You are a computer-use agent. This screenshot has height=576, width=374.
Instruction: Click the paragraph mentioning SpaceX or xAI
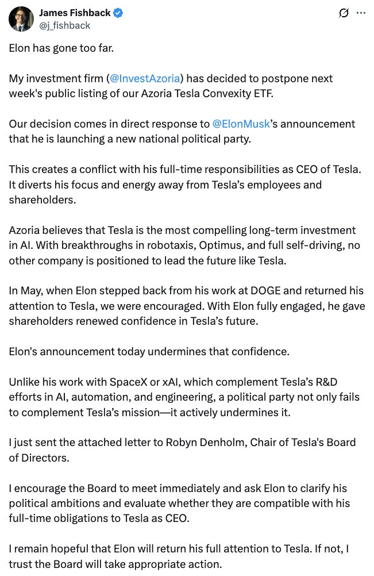tap(184, 397)
